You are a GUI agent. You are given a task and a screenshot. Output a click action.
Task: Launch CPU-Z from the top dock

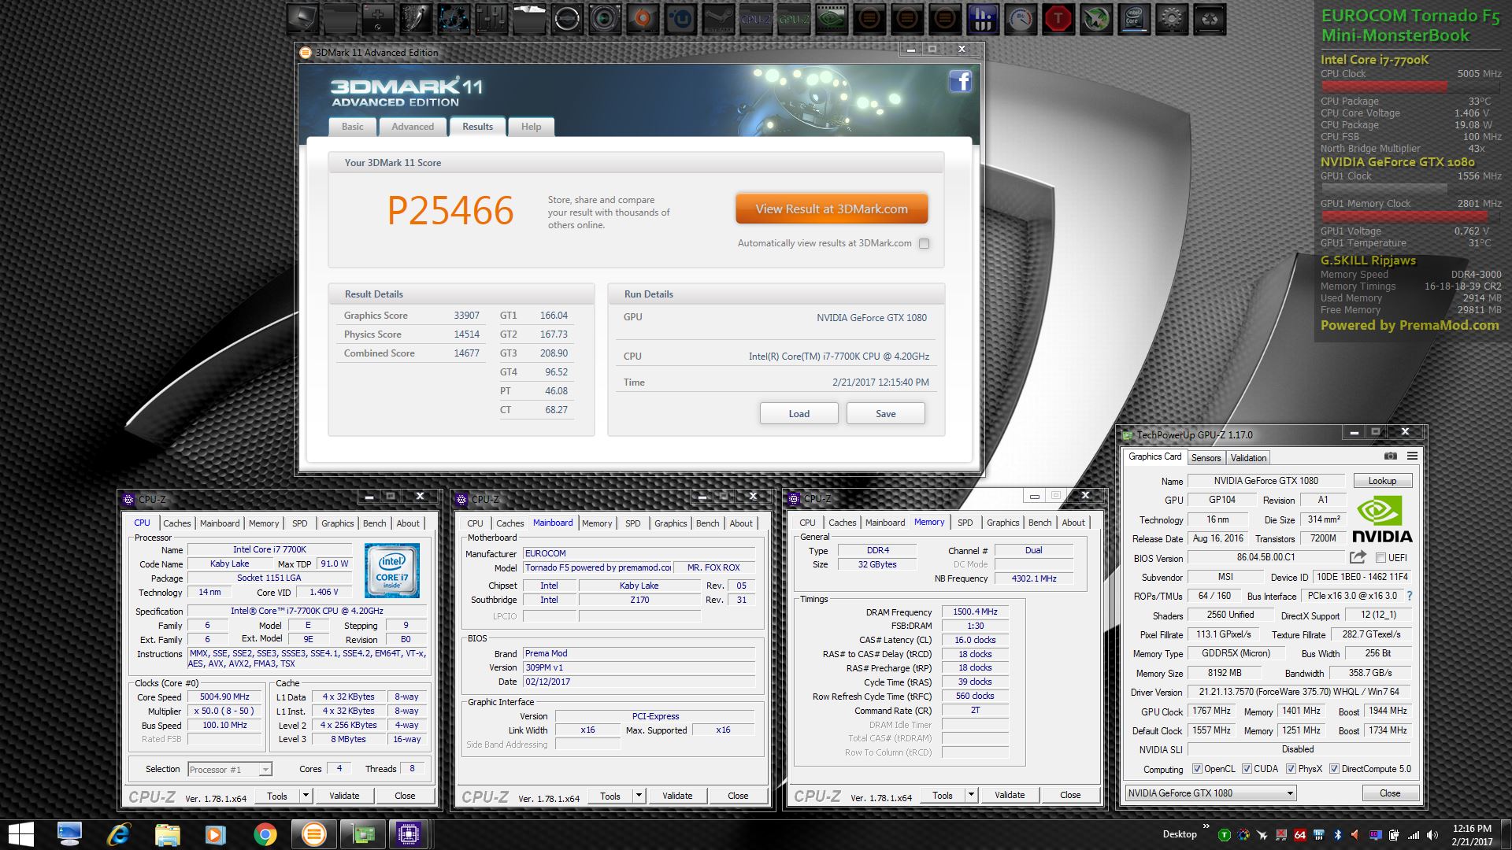[x=755, y=19]
